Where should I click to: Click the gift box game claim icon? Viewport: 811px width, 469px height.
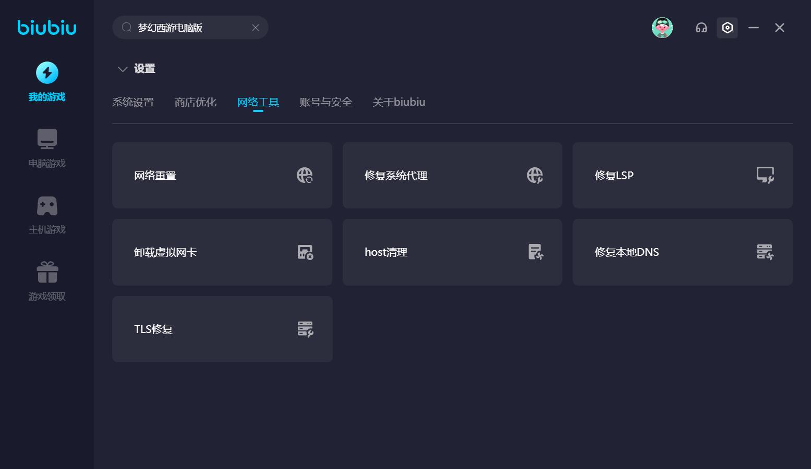pyautogui.click(x=47, y=272)
